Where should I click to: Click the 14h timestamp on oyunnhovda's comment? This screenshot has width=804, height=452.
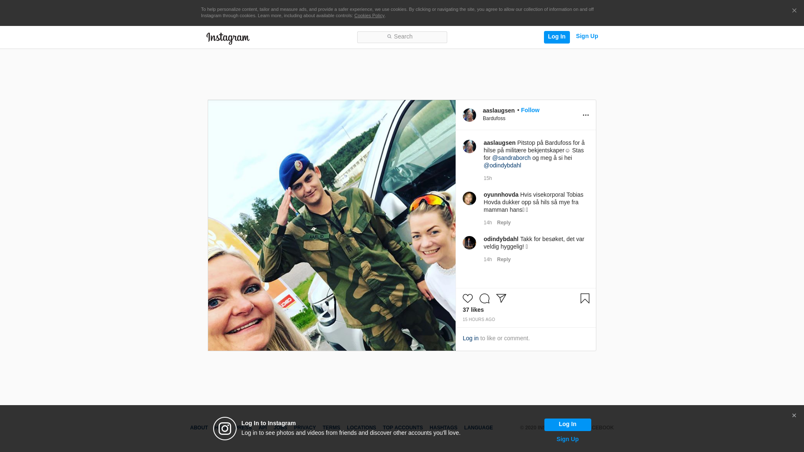click(x=487, y=223)
